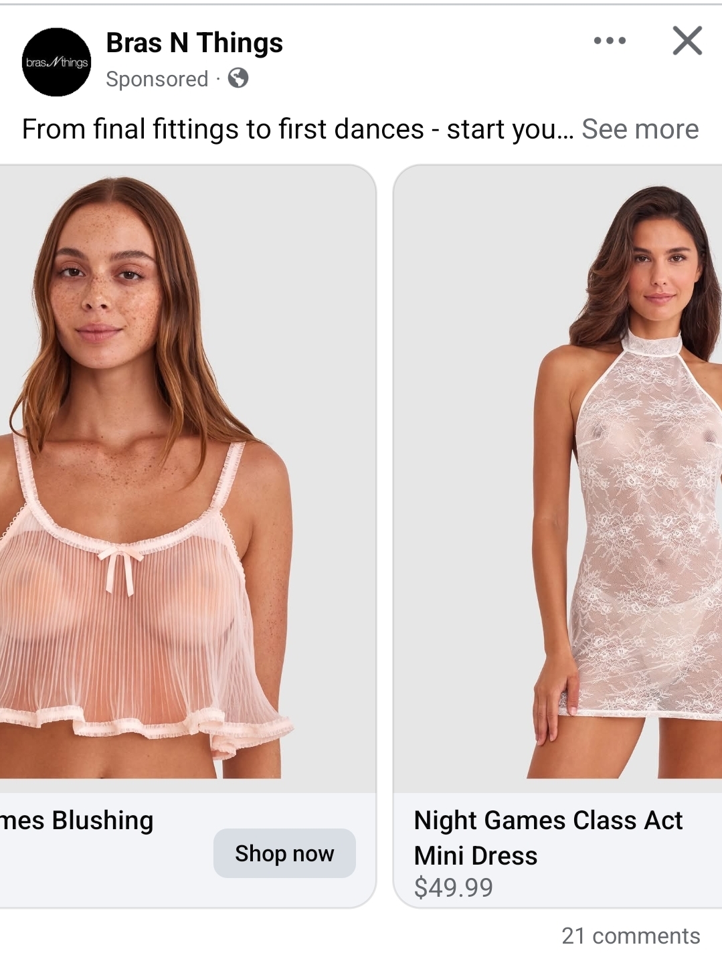Open the 21 comments link
Image resolution: width=722 pixels, height=957 pixels.
(x=630, y=936)
